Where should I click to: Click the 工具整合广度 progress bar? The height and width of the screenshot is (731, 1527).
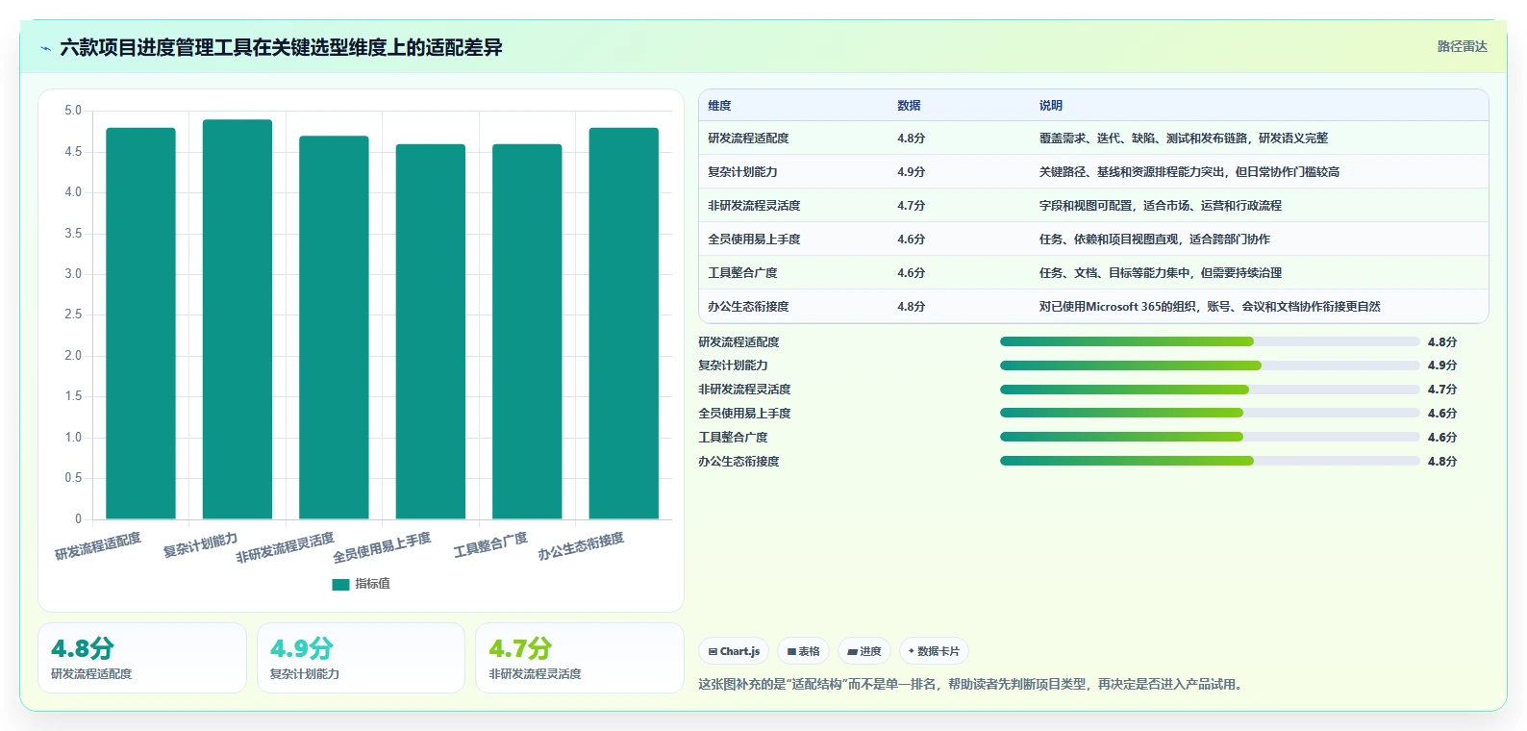point(1210,437)
